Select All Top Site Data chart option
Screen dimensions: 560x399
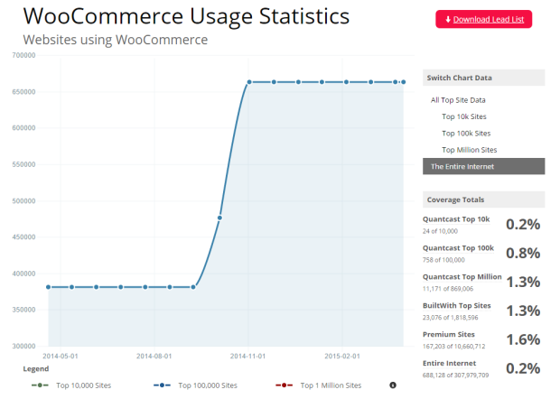point(458,100)
